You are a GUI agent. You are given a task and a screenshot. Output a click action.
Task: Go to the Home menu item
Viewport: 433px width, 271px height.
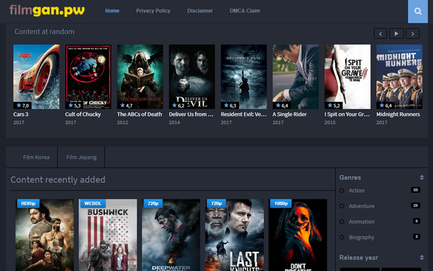coord(112,11)
